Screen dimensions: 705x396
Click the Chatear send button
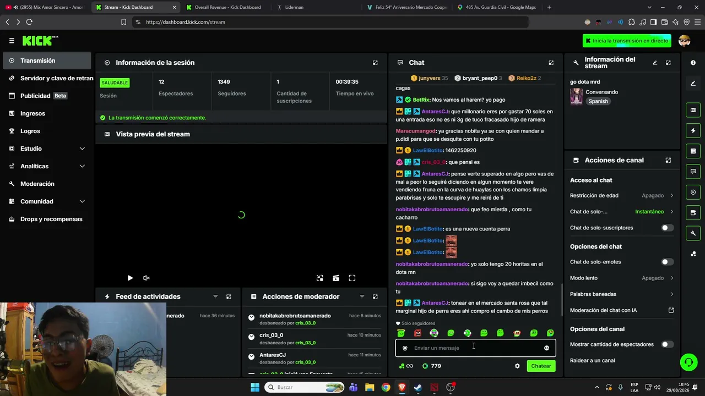coord(541,366)
